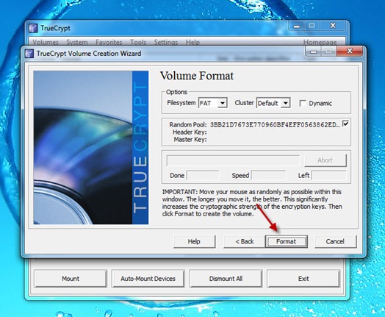Minimize the main TrueCrypt window

(x=297, y=26)
